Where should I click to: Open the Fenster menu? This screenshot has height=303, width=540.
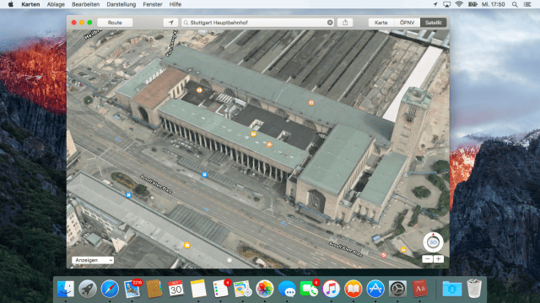tap(153, 4)
